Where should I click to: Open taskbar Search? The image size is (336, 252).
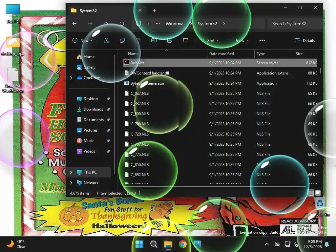[154, 244]
